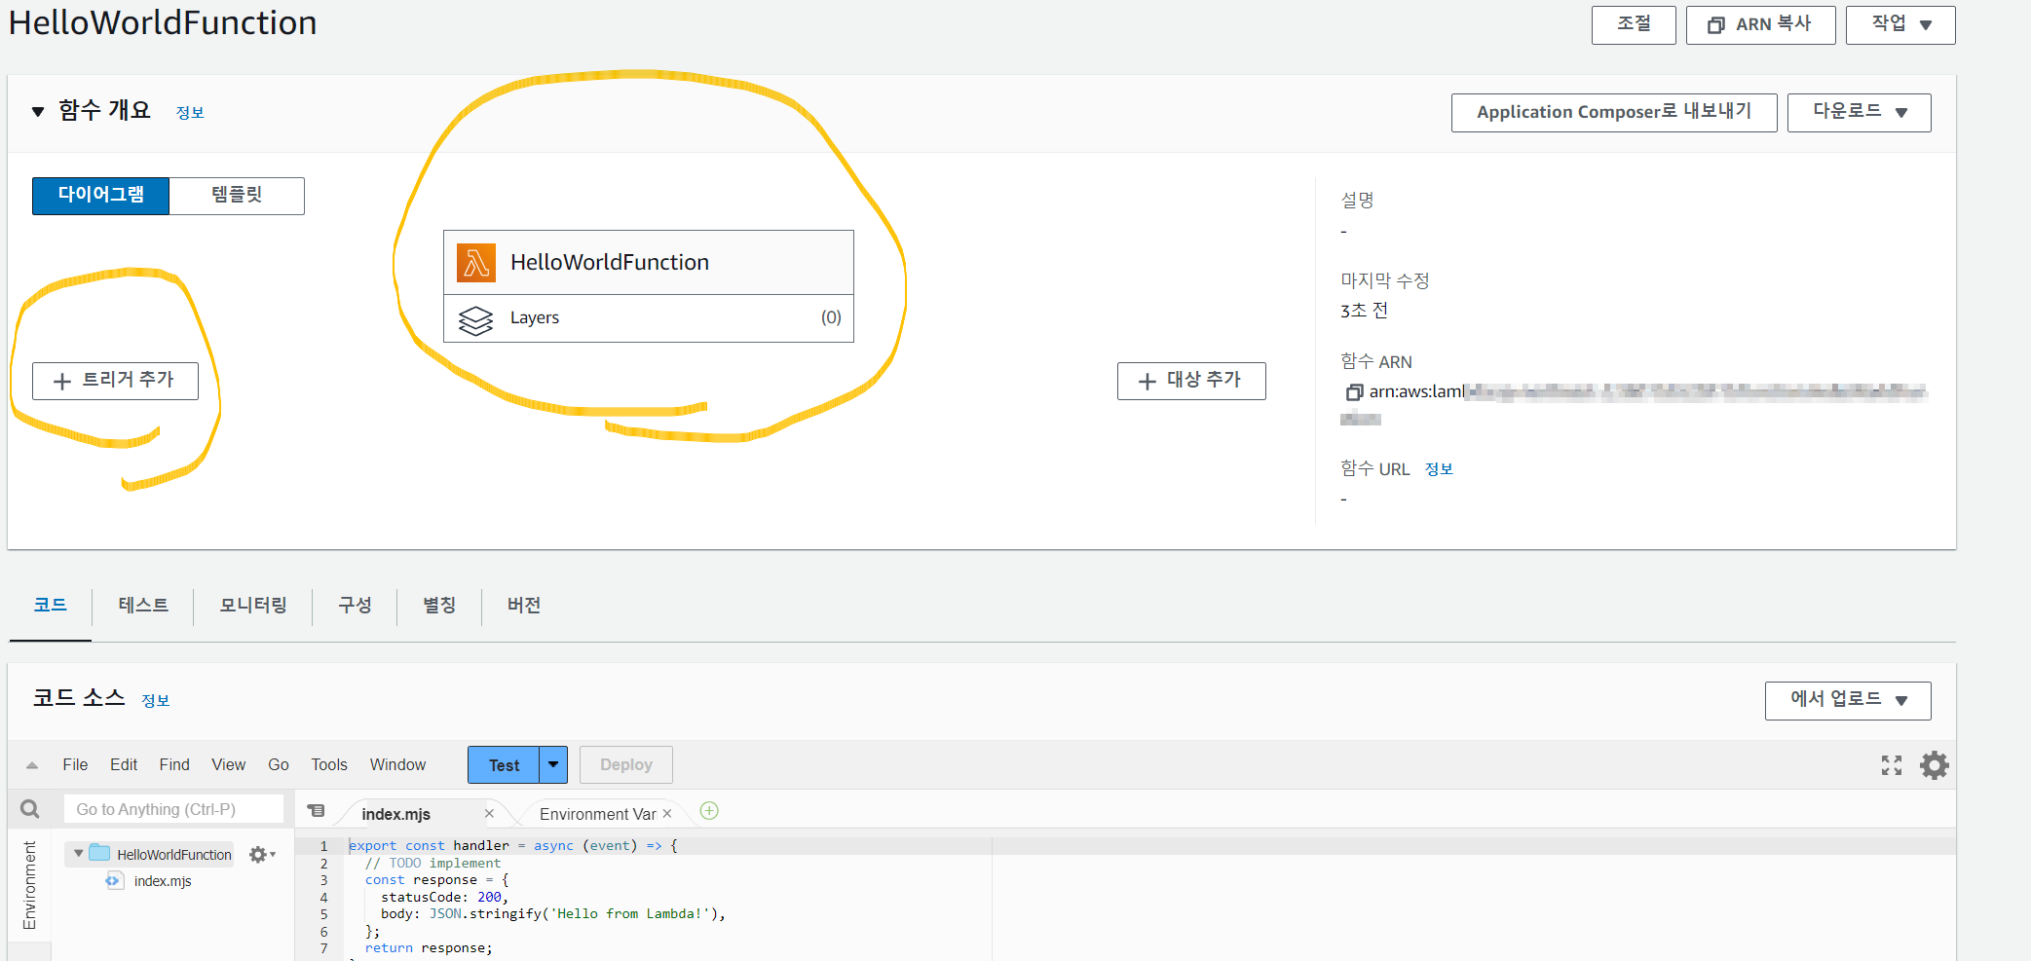Open the folder options gear icon
The width and height of the screenshot is (2031, 961).
pos(261,854)
